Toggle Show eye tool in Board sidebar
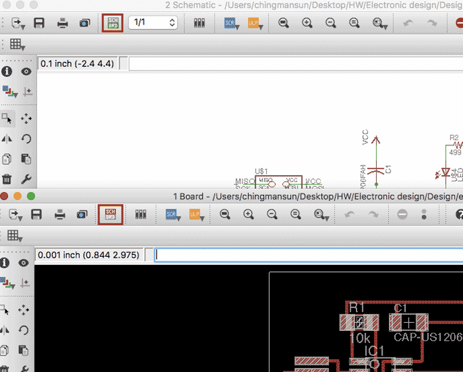Viewport: 463px width, 372px height. [x=24, y=263]
